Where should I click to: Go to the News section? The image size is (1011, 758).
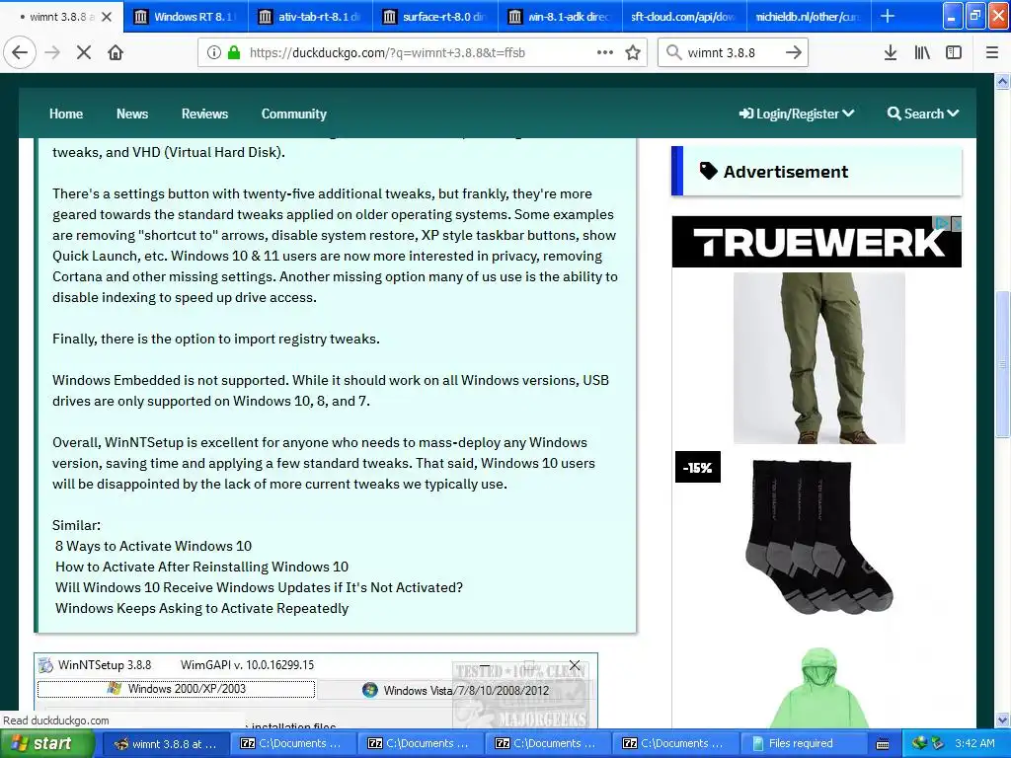[x=132, y=114]
